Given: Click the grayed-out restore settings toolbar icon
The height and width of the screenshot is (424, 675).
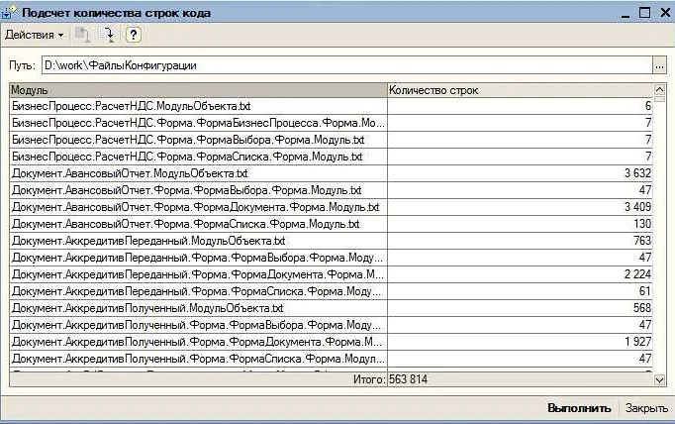Looking at the screenshot, I should (84, 35).
